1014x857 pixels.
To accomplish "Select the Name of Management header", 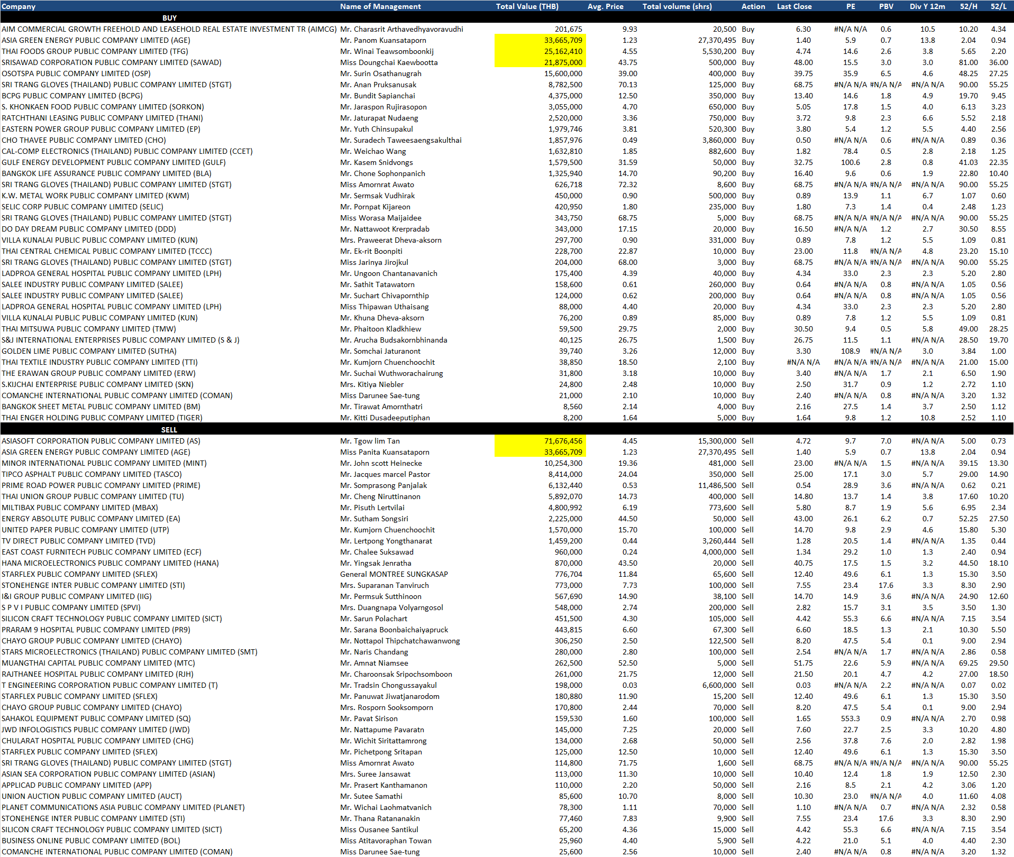I will pyautogui.click(x=380, y=6).
